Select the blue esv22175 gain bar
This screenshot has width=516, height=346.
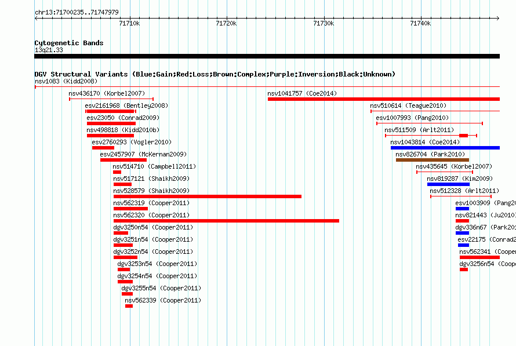(463, 245)
